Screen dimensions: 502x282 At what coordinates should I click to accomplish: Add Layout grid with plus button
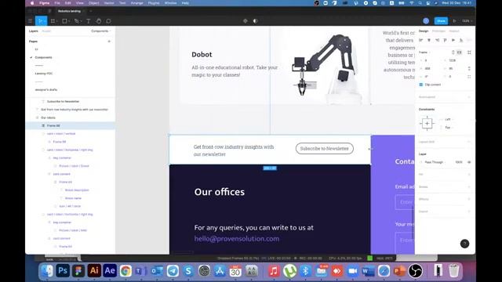coord(469,142)
